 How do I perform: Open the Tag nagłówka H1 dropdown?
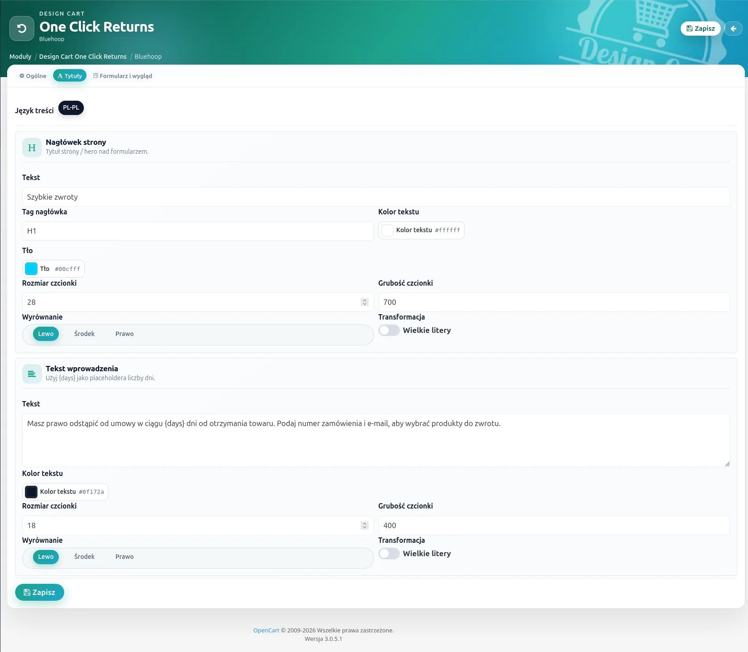[x=198, y=231]
